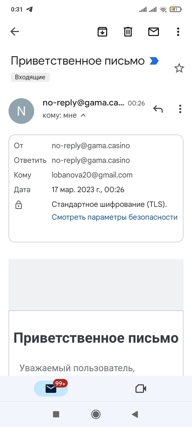Open the top toolbar overflow menu
Screen dimensions: 192x427
(178, 32)
